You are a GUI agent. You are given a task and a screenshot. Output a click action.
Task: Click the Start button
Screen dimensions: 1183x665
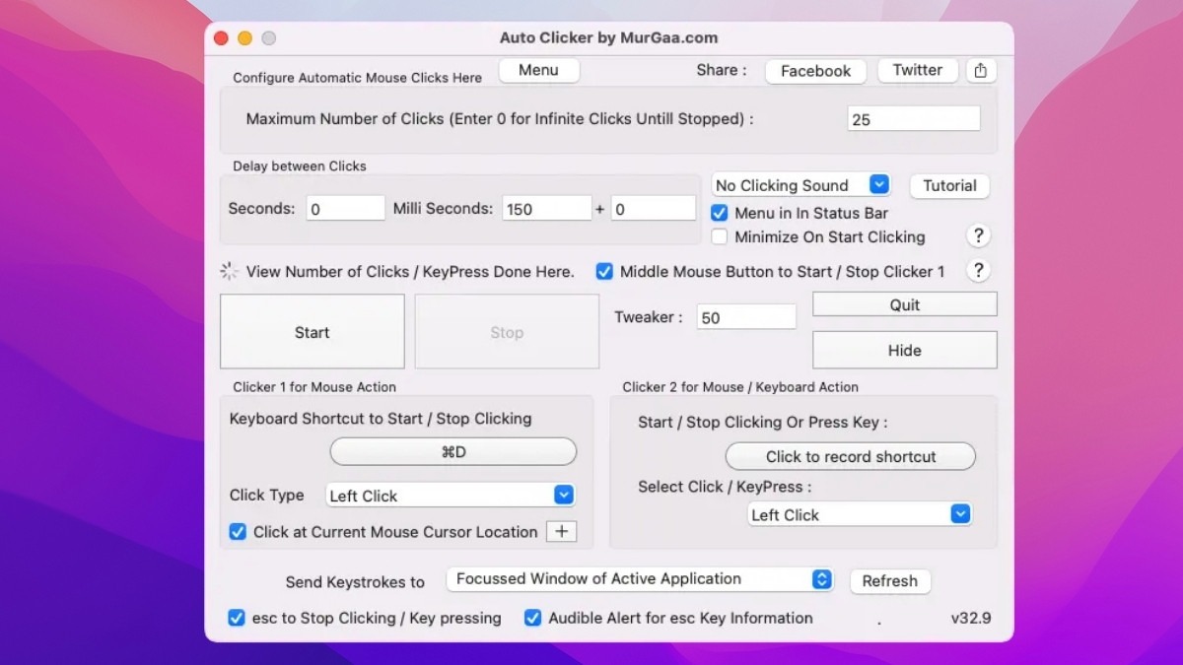(x=312, y=332)
